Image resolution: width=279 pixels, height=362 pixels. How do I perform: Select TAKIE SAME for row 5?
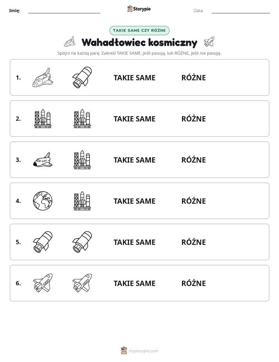[x=134, y=242]
